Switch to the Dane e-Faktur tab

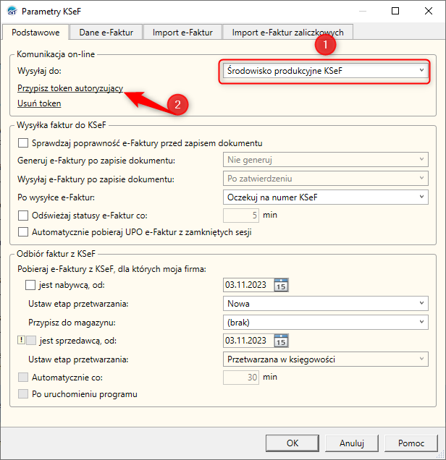click(106, 32)
